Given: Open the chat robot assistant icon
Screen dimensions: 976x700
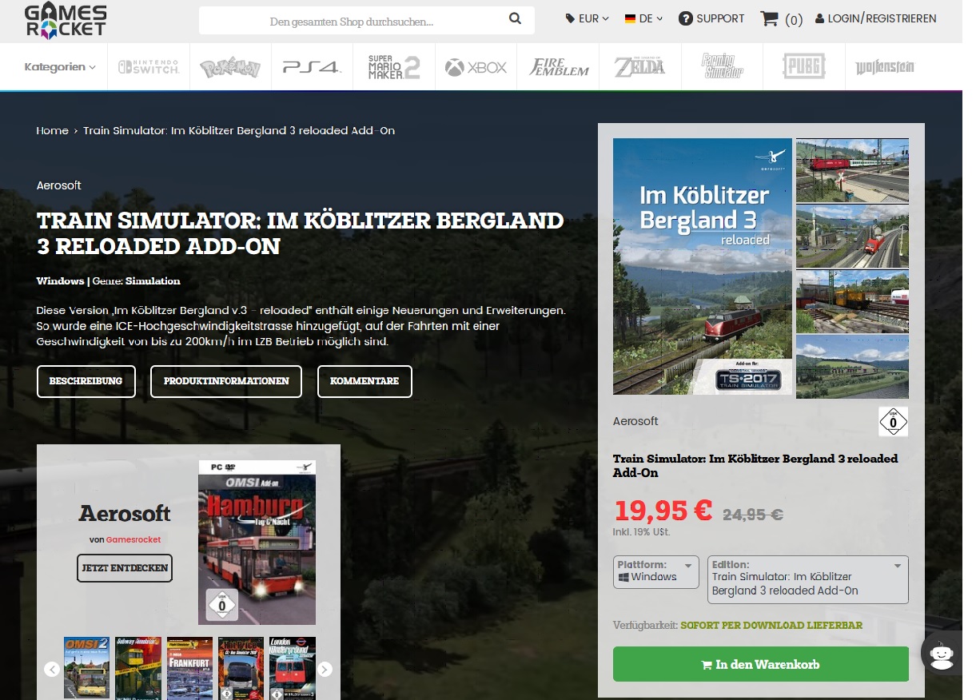Looking at the screenshot, I should pyautogui.click(x=942, y=653).
